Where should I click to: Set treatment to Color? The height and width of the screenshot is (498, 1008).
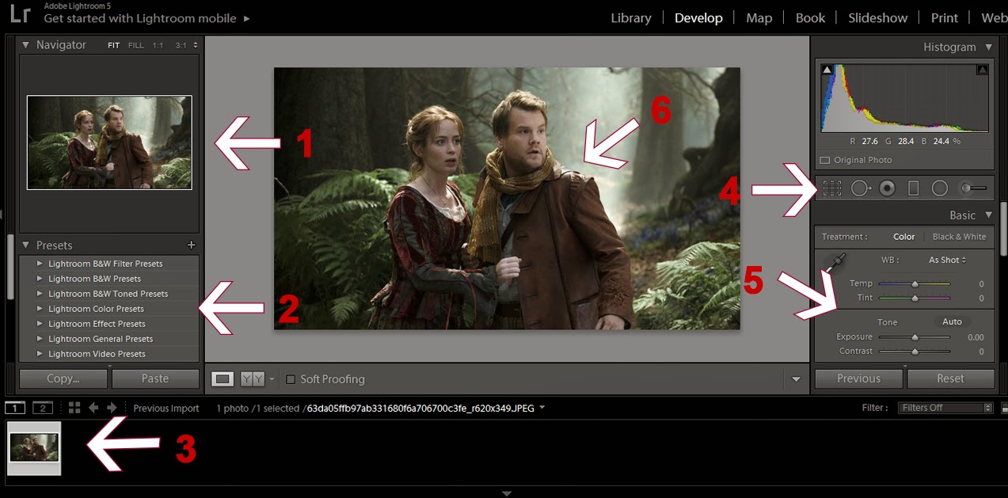click(903, 237)
